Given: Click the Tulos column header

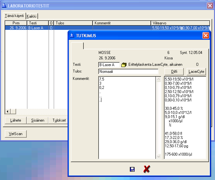Looking at the screenshot, I should point(73,23).
